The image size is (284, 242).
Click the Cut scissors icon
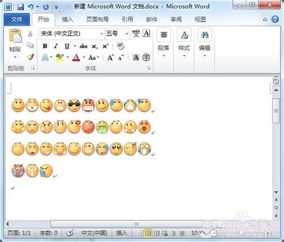pyautogui.click(x=30, y=34)
